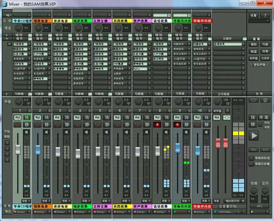Click the floppy disk save icon in the snapshot panel
274x221 pixels.
[x=265, y=100]
